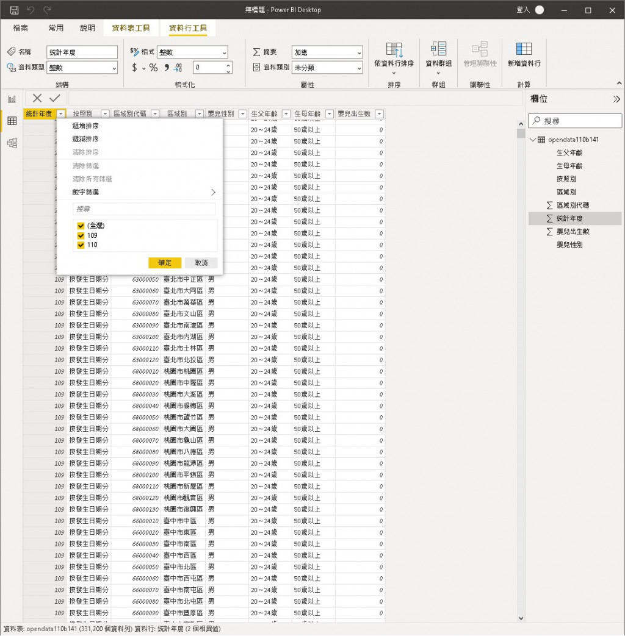
Task: Uncheck the 110 filter checkbox
Action: pos(81,245)
